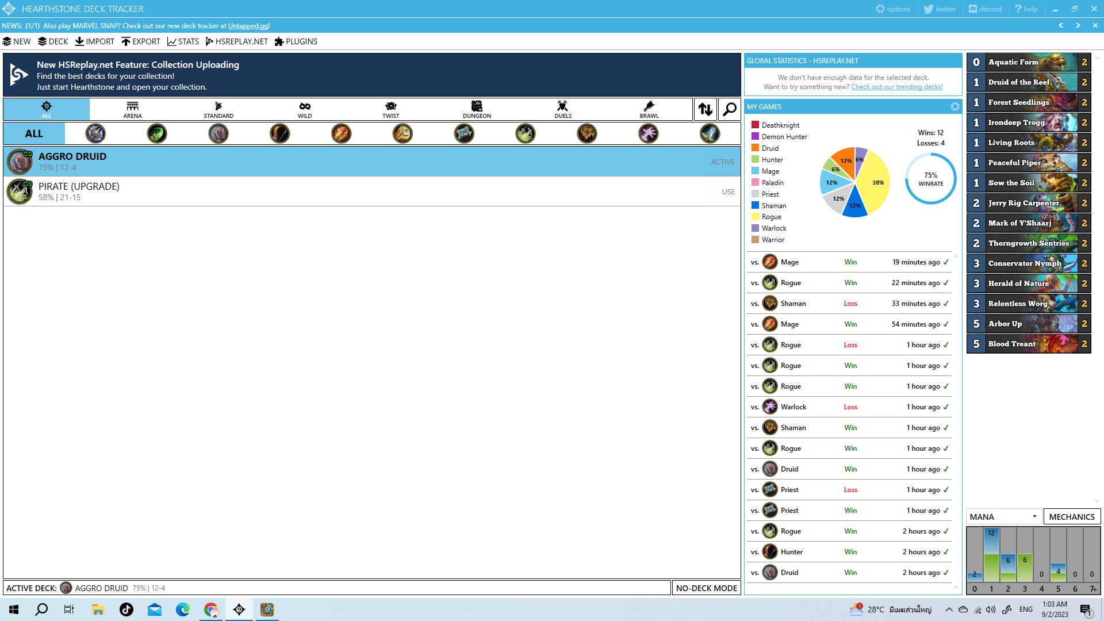The image size is (1104, 621).
Task: Filter decks by Druid class icon
Action: click(x=218, y=133)
